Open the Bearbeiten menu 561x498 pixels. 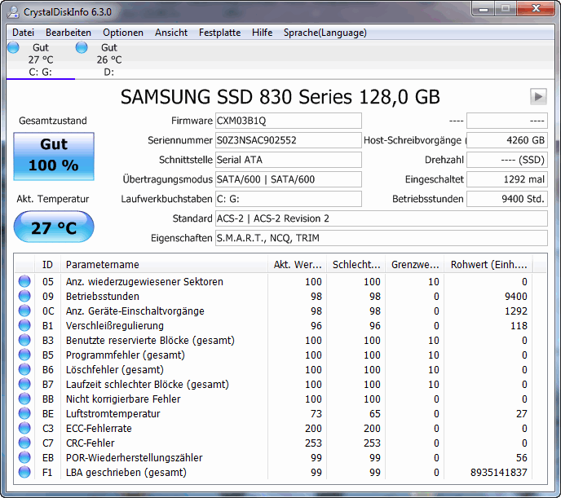coord(68,33)
